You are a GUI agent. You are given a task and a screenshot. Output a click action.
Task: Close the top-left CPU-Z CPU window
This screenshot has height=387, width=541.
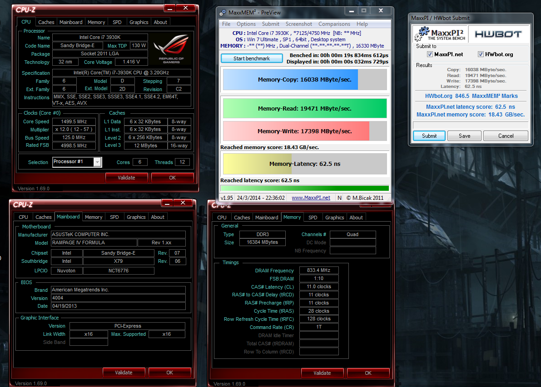click(x=186, y=8)
